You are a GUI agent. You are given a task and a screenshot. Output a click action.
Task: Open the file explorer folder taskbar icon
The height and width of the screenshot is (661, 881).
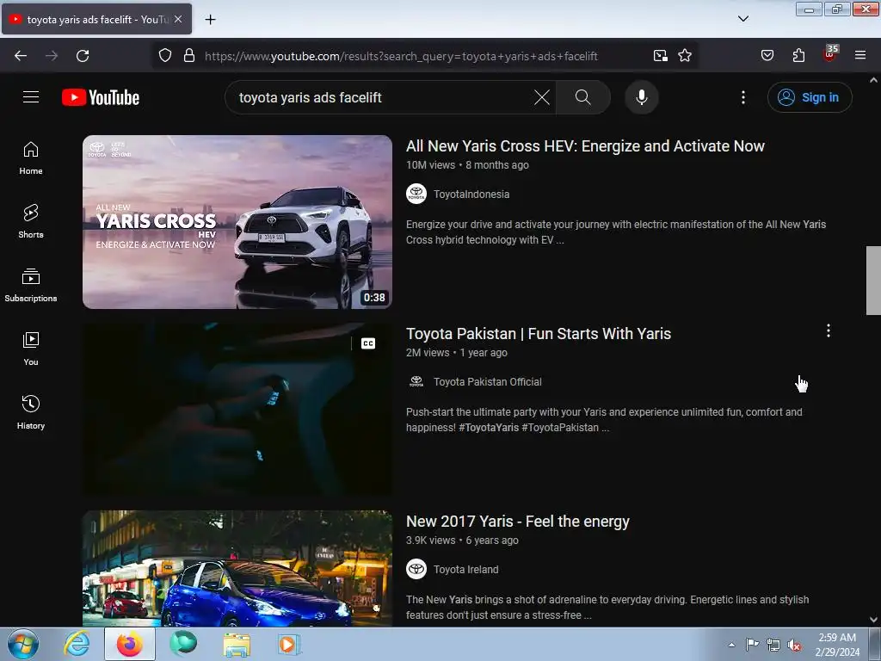[237, 644]
